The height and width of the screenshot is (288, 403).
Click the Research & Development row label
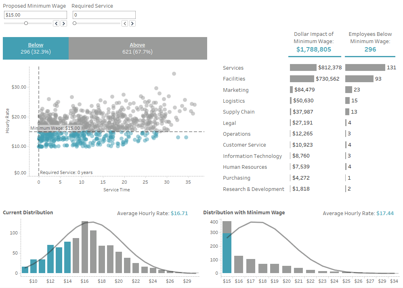(254, 189)
